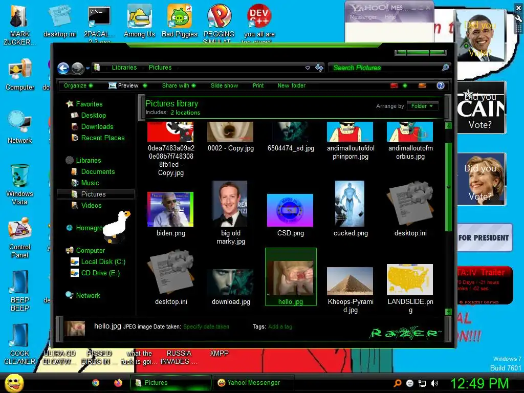Open the Documents library
This screenshot has height=393, width=524.
tap(98, 172)
